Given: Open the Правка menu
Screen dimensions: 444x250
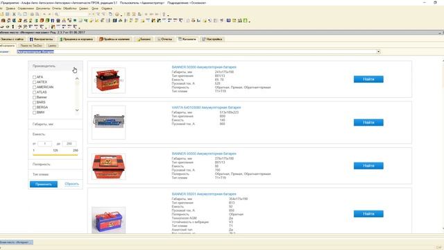Looking at the screenshot, I should (x=10, y=8).
